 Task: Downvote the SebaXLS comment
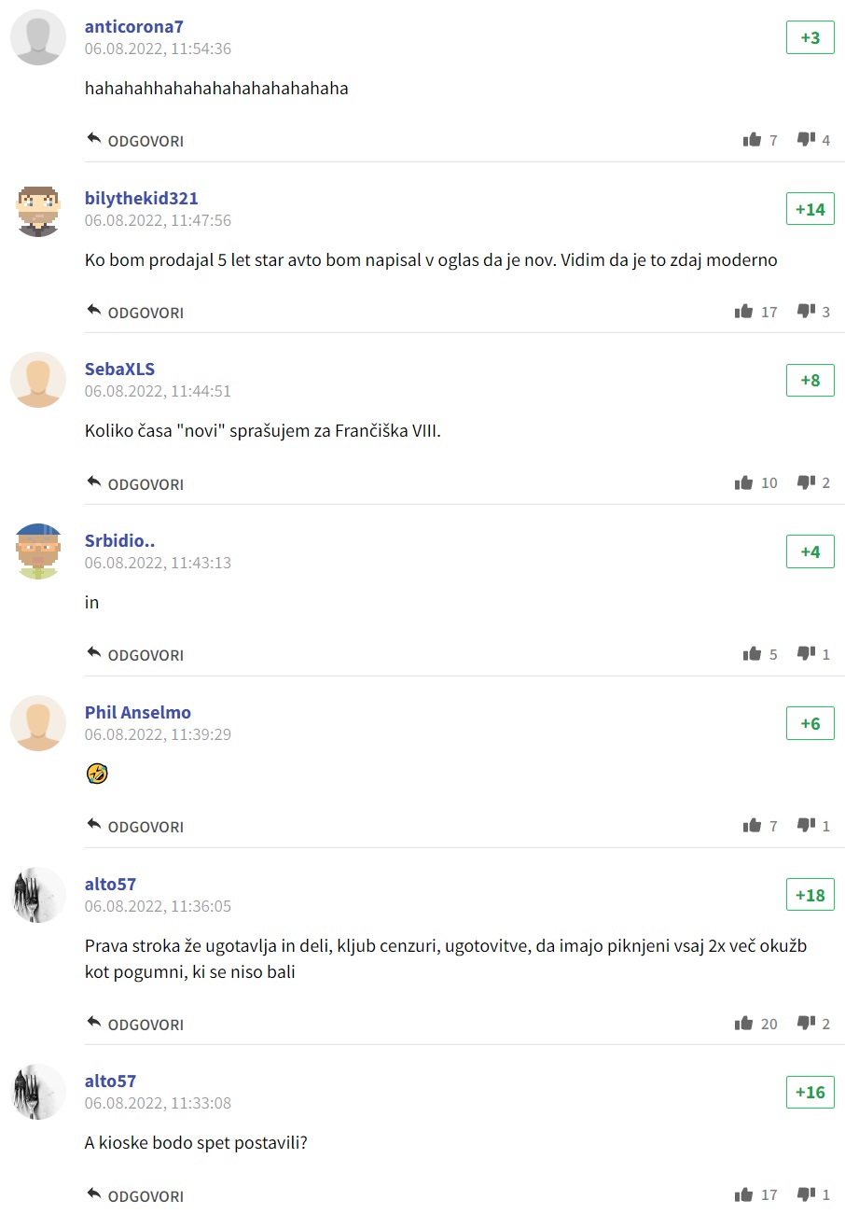point(806,483)
